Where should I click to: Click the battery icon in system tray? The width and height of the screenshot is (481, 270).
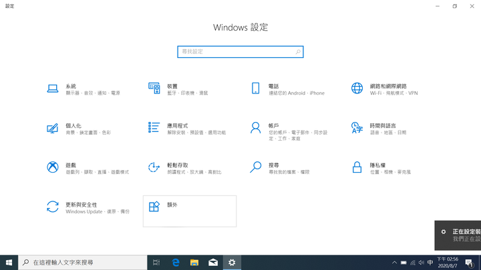pos(404,263)
